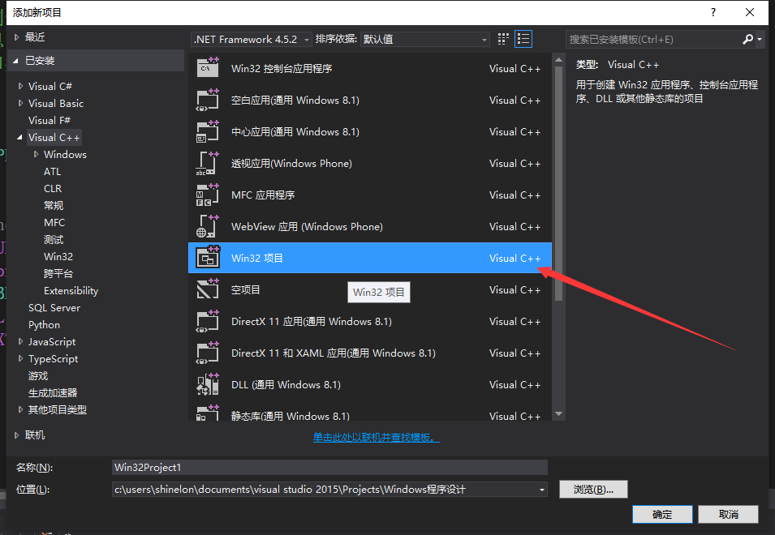Image resolution: width=775 pixels, height=535 pixels.
Task: Click the search magnifier icon
Action: tap(747, 39)
